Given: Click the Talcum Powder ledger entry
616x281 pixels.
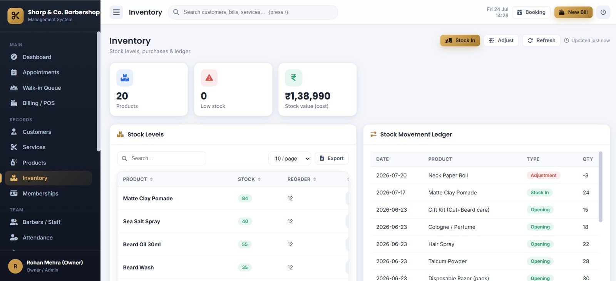Looking at the screenshot, I should [484, 261].
